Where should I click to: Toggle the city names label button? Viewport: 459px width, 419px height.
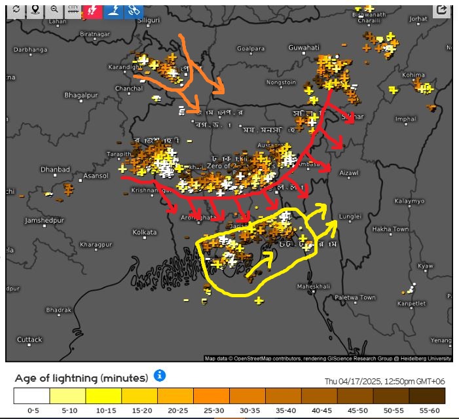73,10
